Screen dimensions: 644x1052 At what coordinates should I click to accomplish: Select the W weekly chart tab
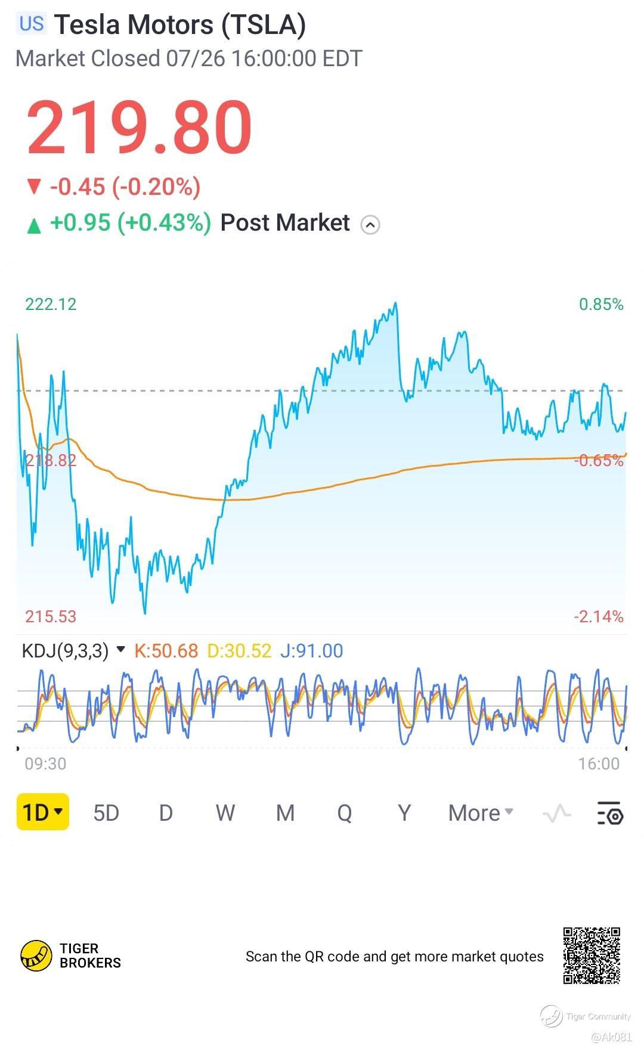[225, 813]
